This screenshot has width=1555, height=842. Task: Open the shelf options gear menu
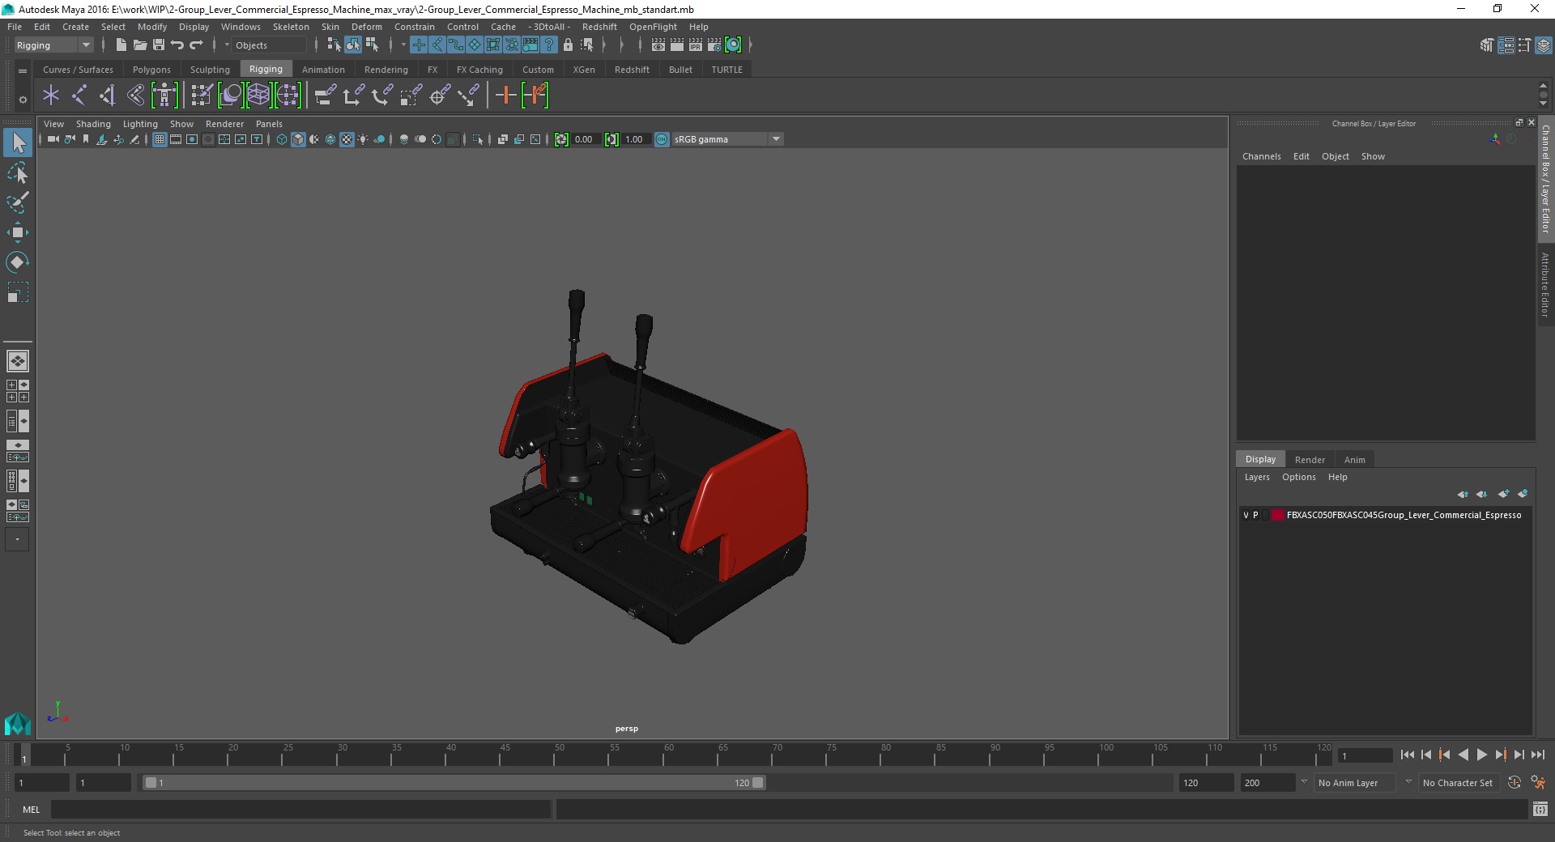point(23,100)
